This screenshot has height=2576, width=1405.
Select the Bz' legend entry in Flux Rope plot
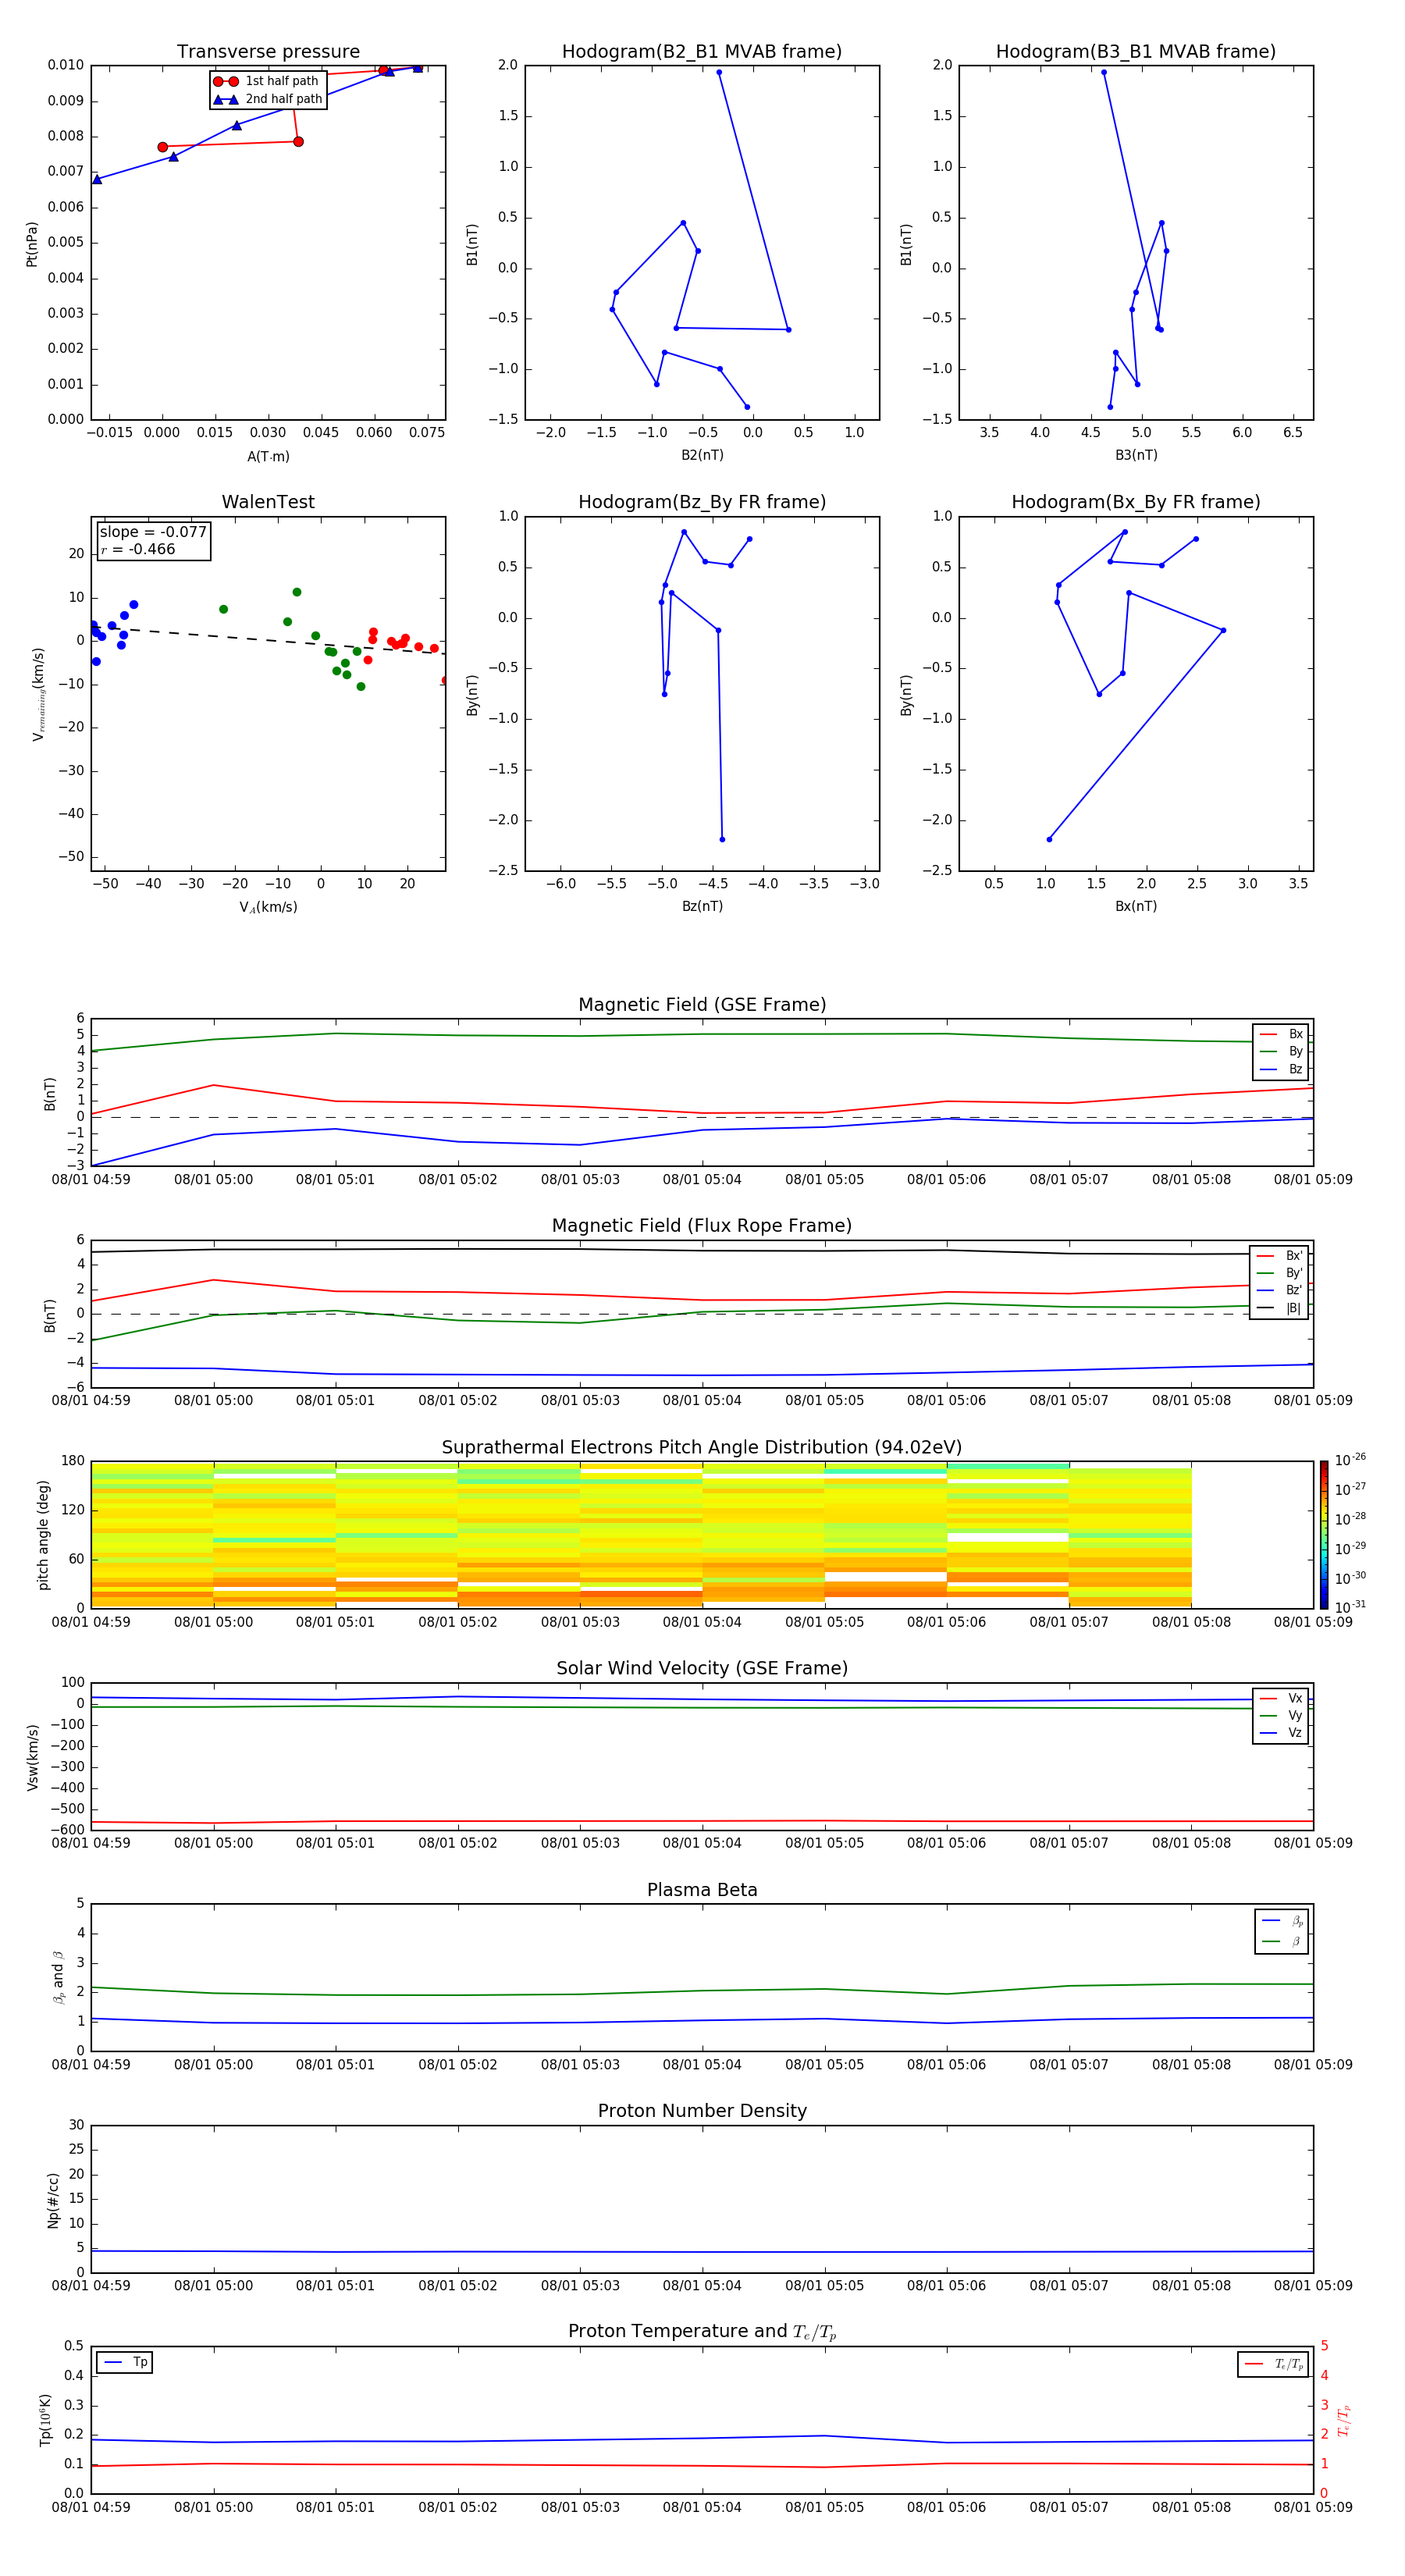point(1279,1290)
